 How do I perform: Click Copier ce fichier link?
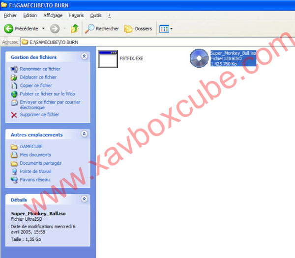(36, 85)
